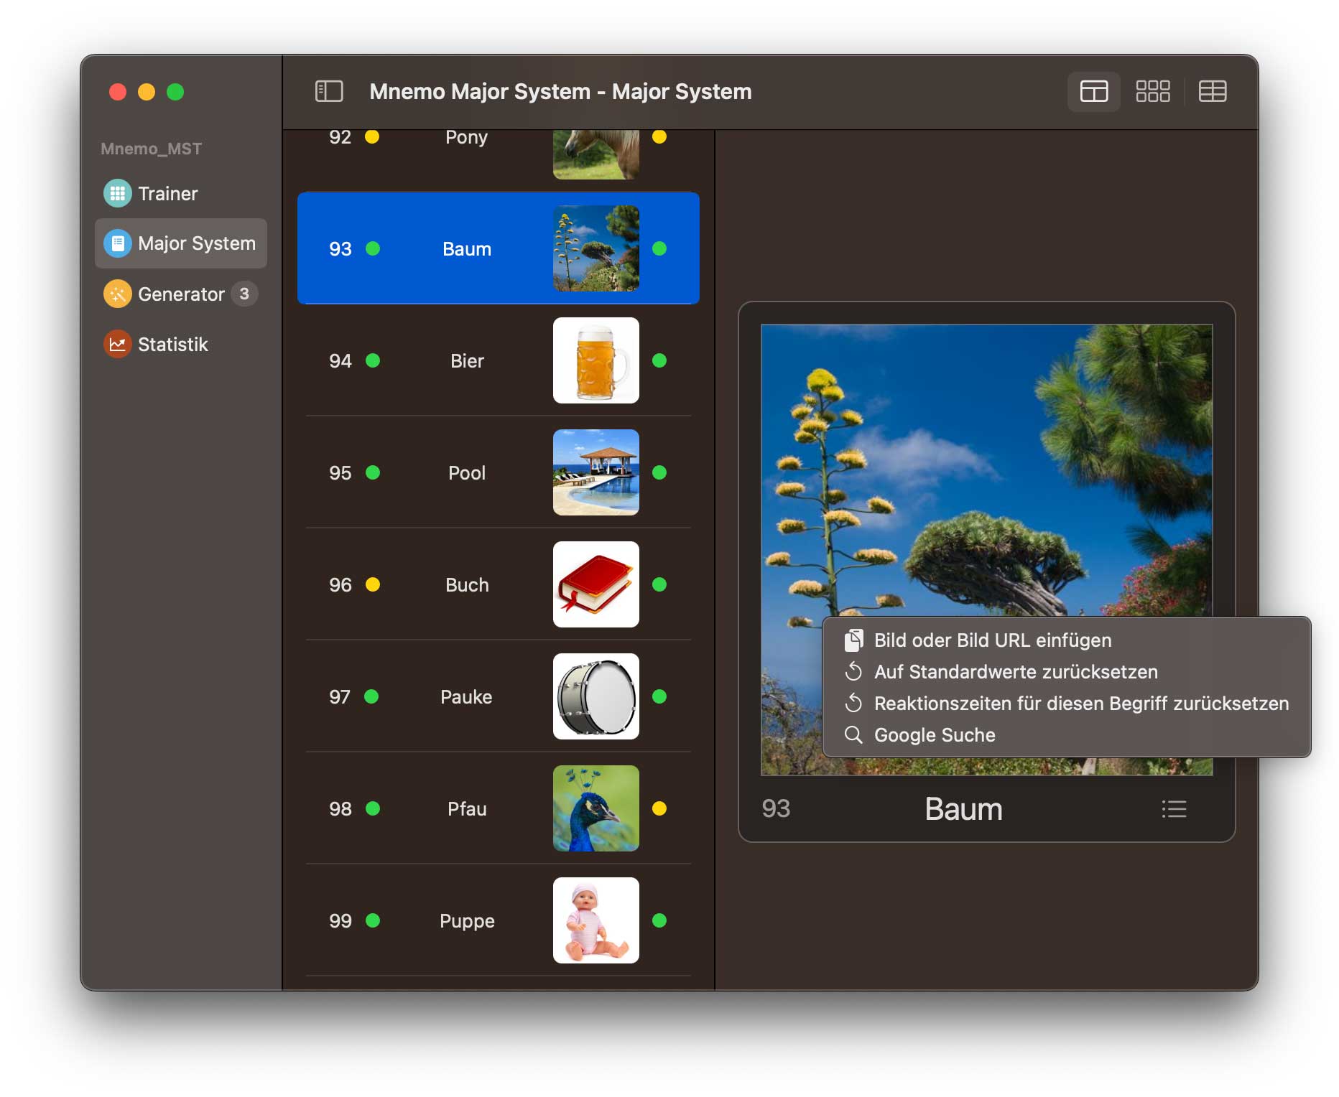The image size is (1339, 1097).
Task: Choose Google Suche from context menu
Action: tap(934, 735)
